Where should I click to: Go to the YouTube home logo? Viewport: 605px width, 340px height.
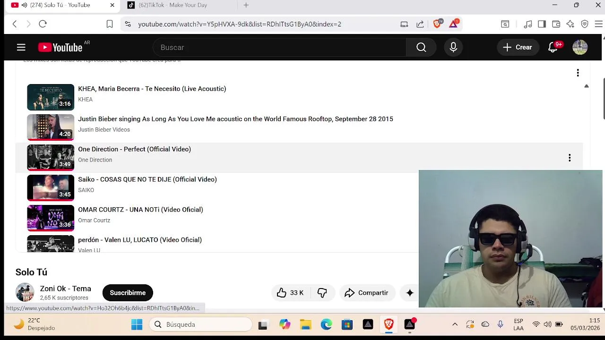[x=60, y=47]
